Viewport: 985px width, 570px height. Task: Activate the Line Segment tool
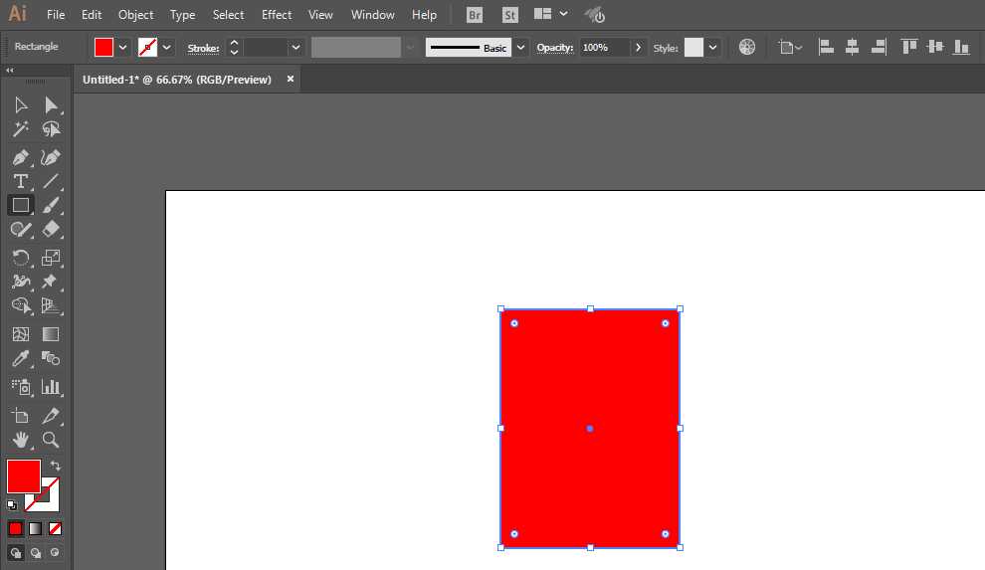pyautogui.click(x=51, y=181)
